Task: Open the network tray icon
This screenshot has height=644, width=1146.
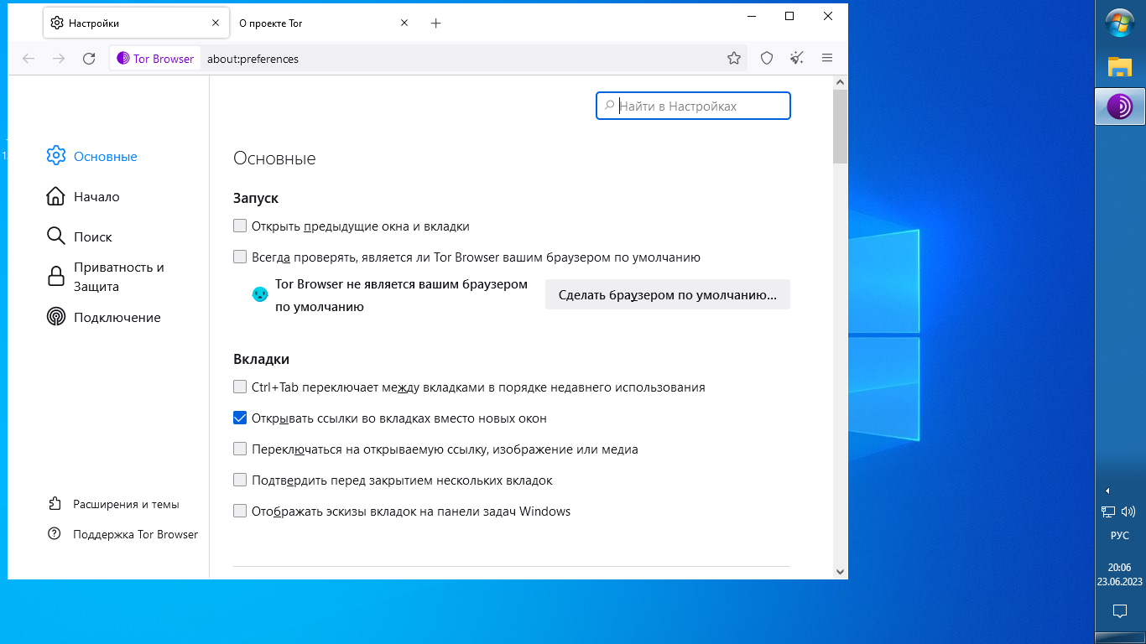Action: (x=1108, y=511)
